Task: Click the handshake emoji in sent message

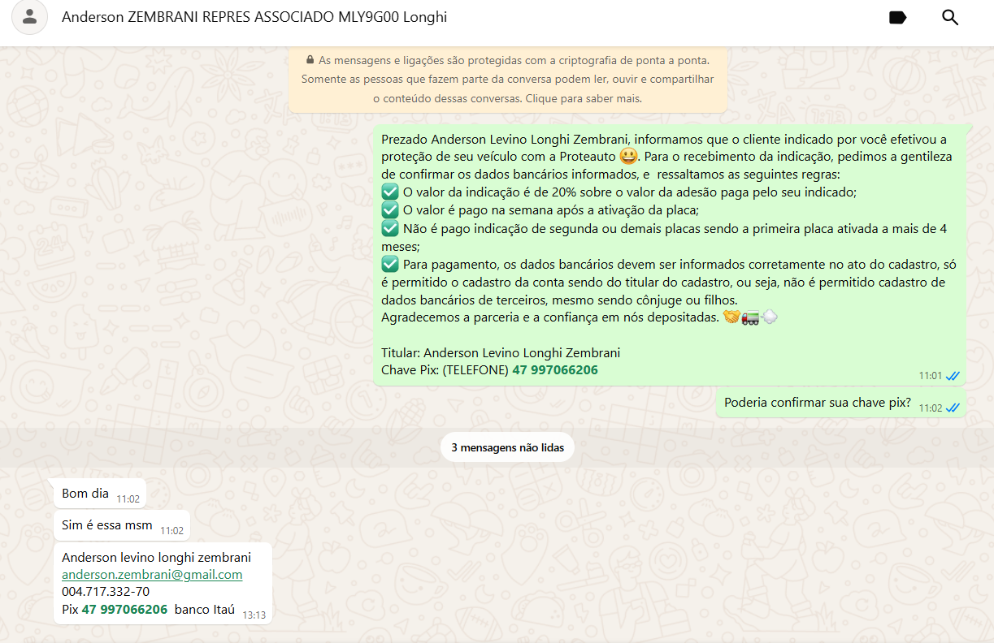Action: click(x=731, y=318)
